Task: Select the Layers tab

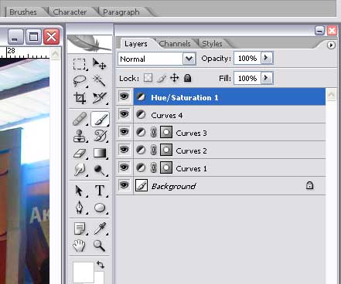Action: pyautogui.click(x=136, y=44)
